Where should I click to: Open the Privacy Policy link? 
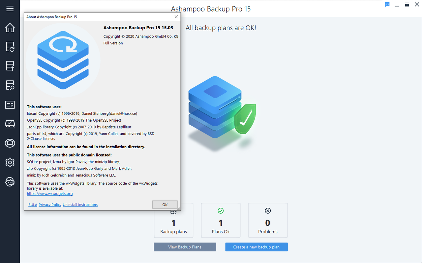pyautogui.click(x=50, y=204)
